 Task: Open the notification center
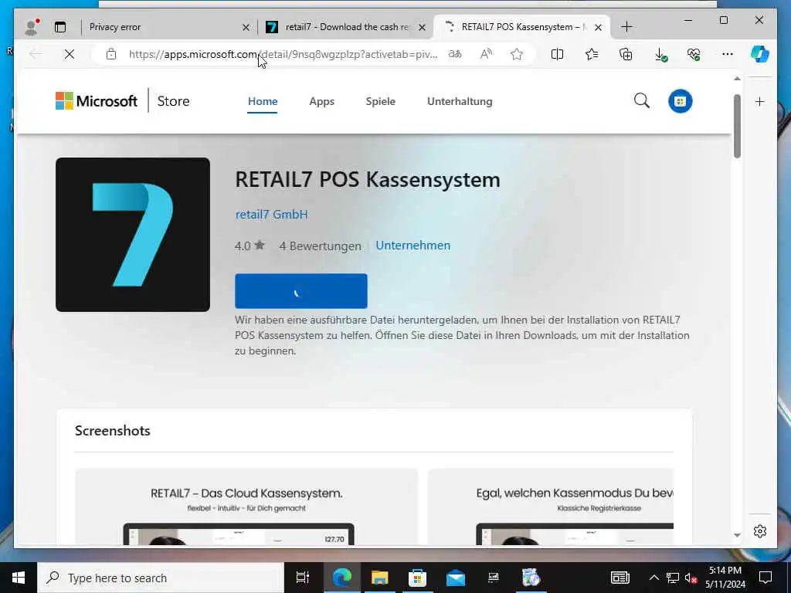point(766,578)
